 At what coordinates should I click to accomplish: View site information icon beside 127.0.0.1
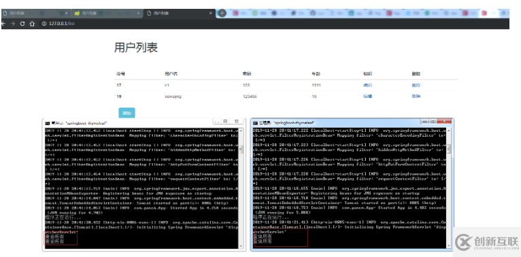[x=44, y=24]
